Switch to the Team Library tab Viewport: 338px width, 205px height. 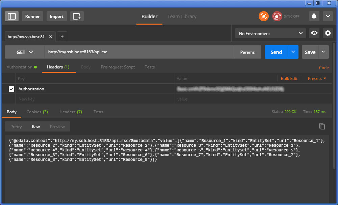point(182,17)
